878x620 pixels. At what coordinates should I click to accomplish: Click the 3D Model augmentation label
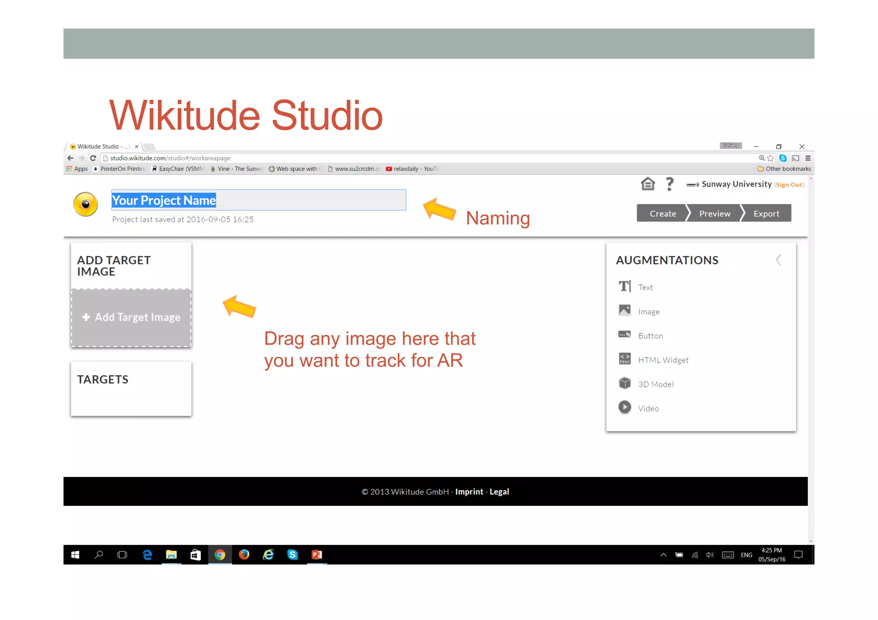656,384
